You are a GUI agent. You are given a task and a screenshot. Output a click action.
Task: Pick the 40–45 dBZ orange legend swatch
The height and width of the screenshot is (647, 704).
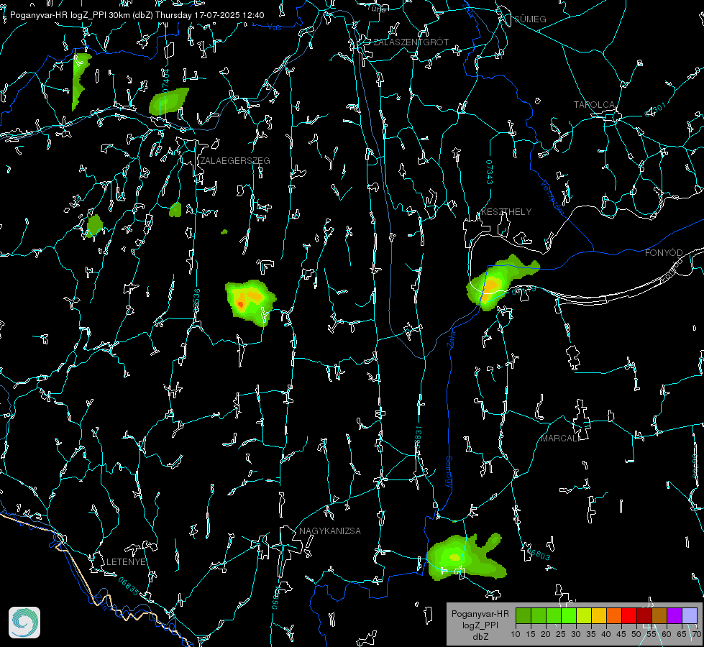pos(614,615)
